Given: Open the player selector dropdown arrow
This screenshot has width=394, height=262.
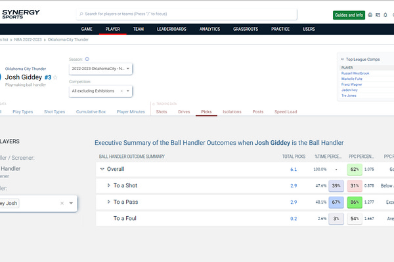Looking at the screenshot, I should [x=71, y=203].
